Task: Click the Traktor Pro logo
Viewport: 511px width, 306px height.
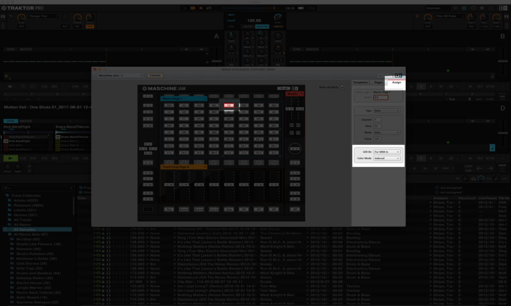Action: pos(22,8)
